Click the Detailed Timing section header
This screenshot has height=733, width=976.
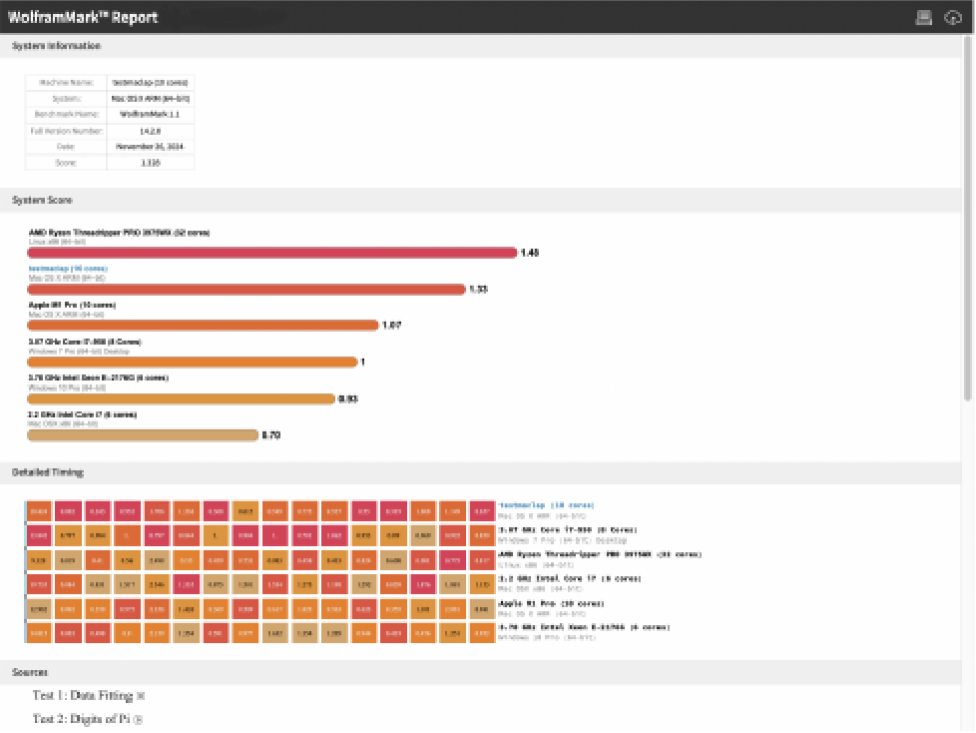click(48, 472)
